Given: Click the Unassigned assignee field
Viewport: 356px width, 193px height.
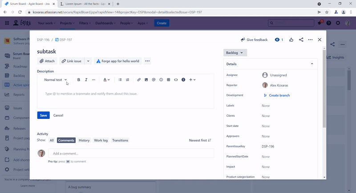Looking at the screenshot, I should click(275, 75).
